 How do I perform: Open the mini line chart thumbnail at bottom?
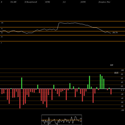tap(62, 120)
